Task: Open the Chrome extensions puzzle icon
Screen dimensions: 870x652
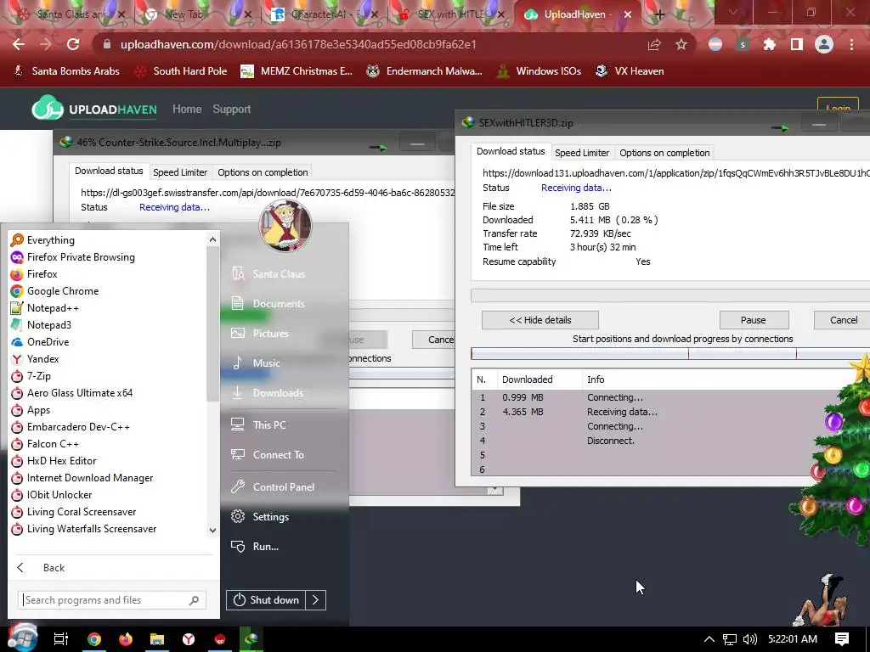Action: coord(769,44)
